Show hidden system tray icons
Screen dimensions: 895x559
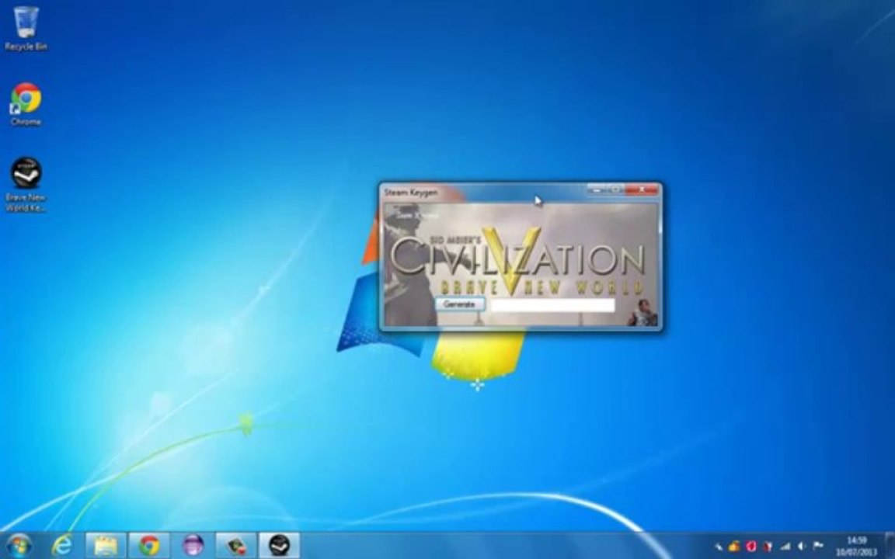click(x=718, y=547)
